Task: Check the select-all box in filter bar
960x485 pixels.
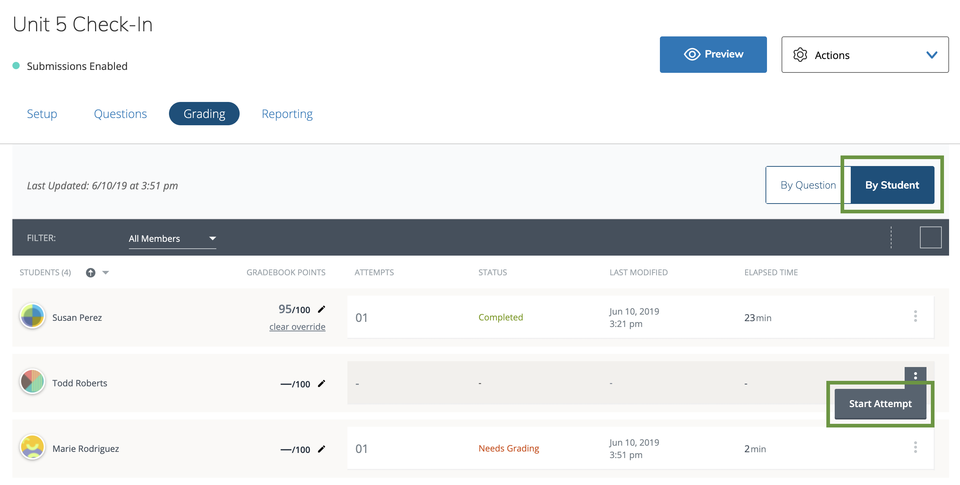Action: pos(930,238)
